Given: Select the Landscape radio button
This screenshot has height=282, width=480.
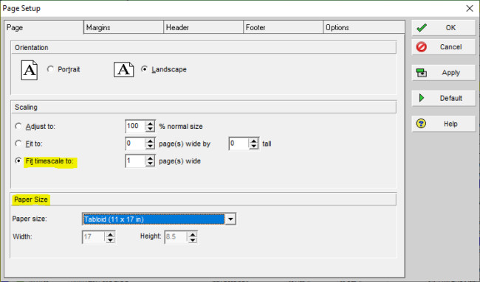Looking at the screenshot, I should [x=144, y=69].
